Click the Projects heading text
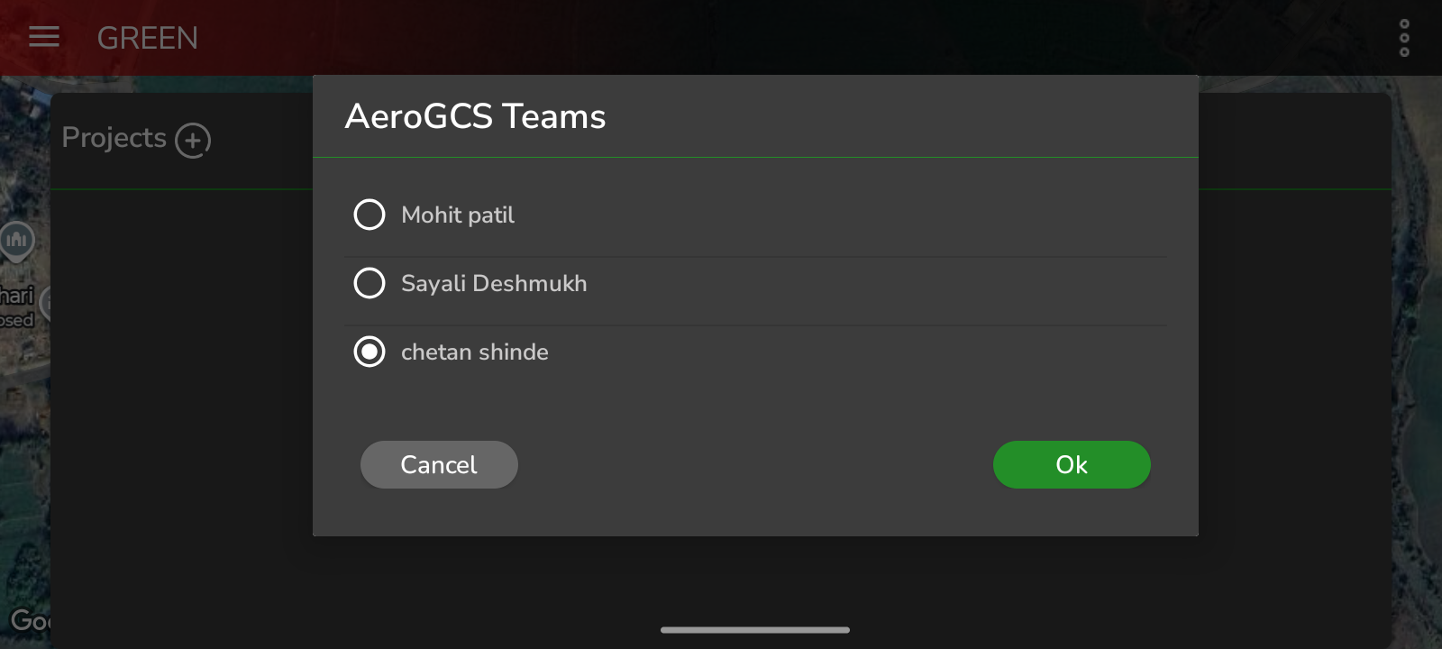Screen dimensions: 1442x649 [x=114, y=138]
